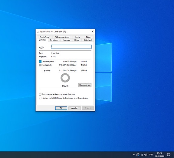The height and width of the screenshot is (158, 174).
Task: Confirm with the OK button
Action: tap(61, 108)
